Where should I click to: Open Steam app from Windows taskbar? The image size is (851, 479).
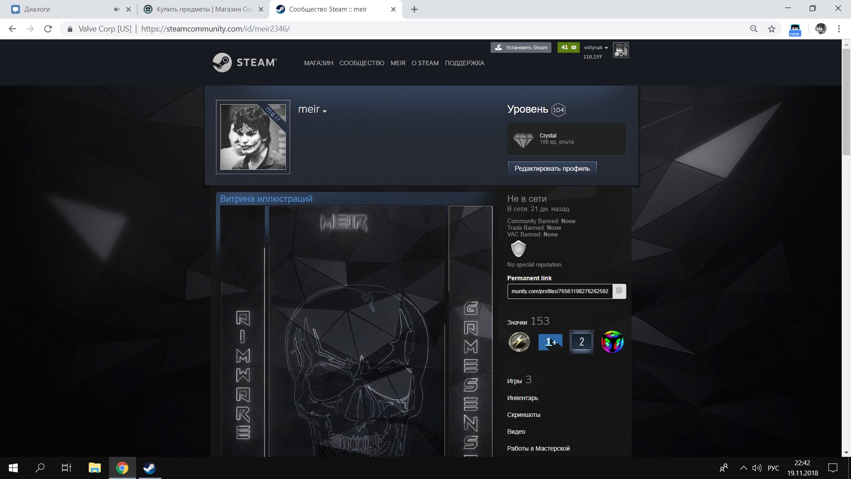pos(149,468)
